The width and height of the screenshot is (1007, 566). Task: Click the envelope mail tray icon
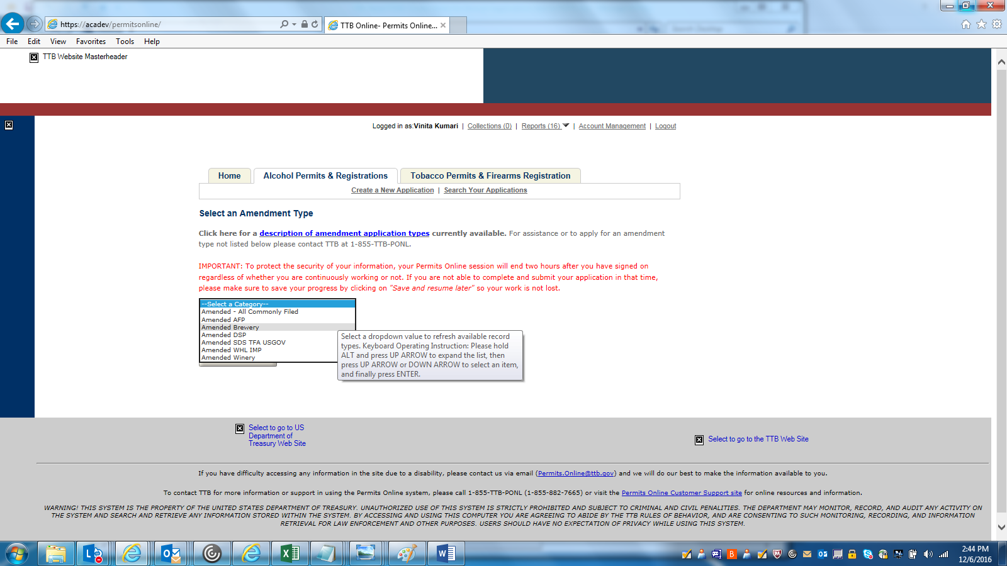(807, 554)
